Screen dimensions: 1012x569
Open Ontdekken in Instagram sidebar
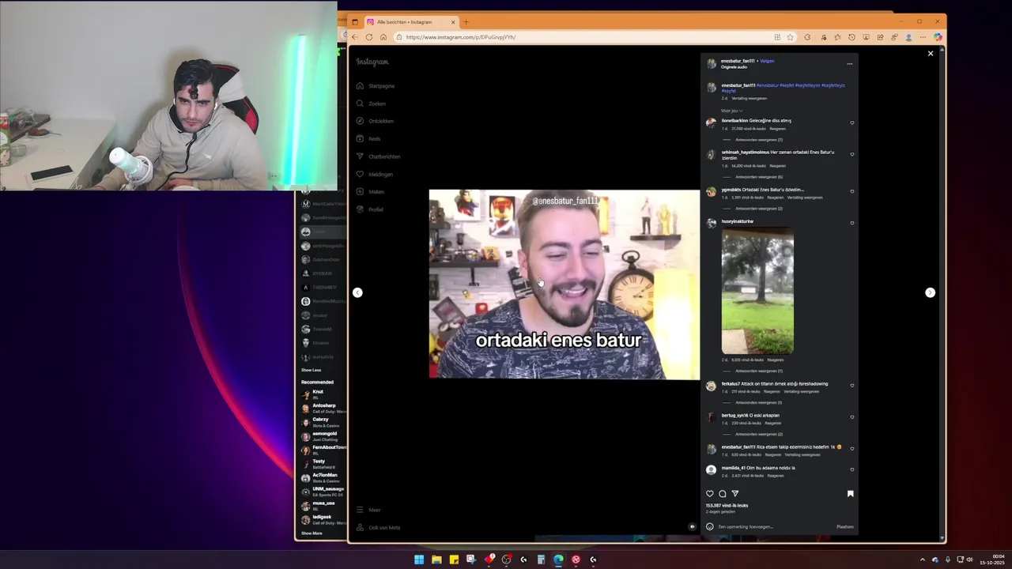(x=375, y=121)
